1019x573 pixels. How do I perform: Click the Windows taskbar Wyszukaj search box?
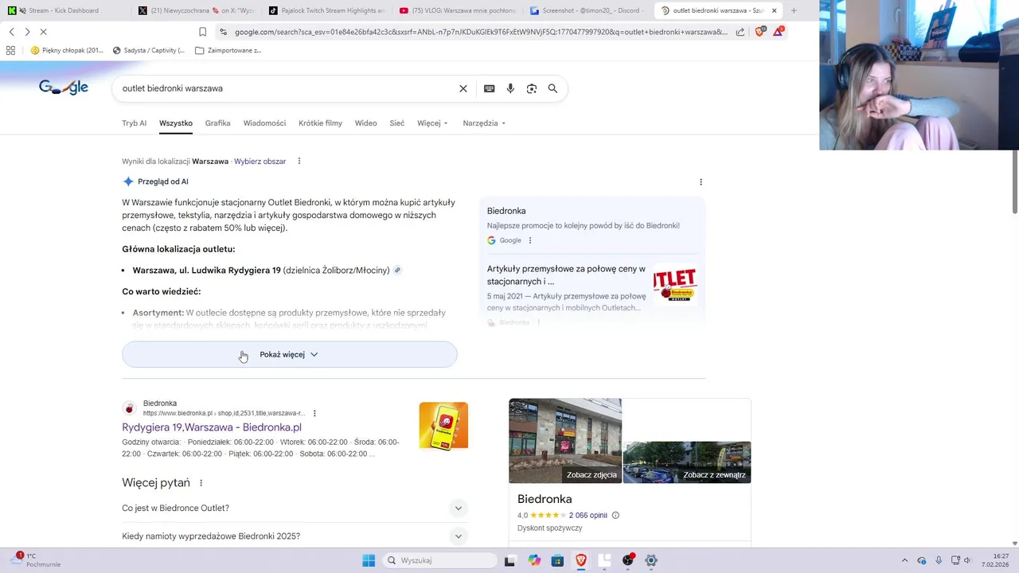click(x=439, y=560)
